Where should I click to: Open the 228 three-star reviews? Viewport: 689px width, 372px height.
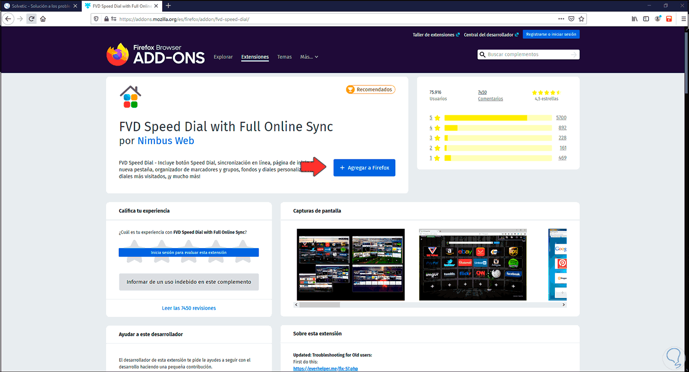[x=562, y=138]
